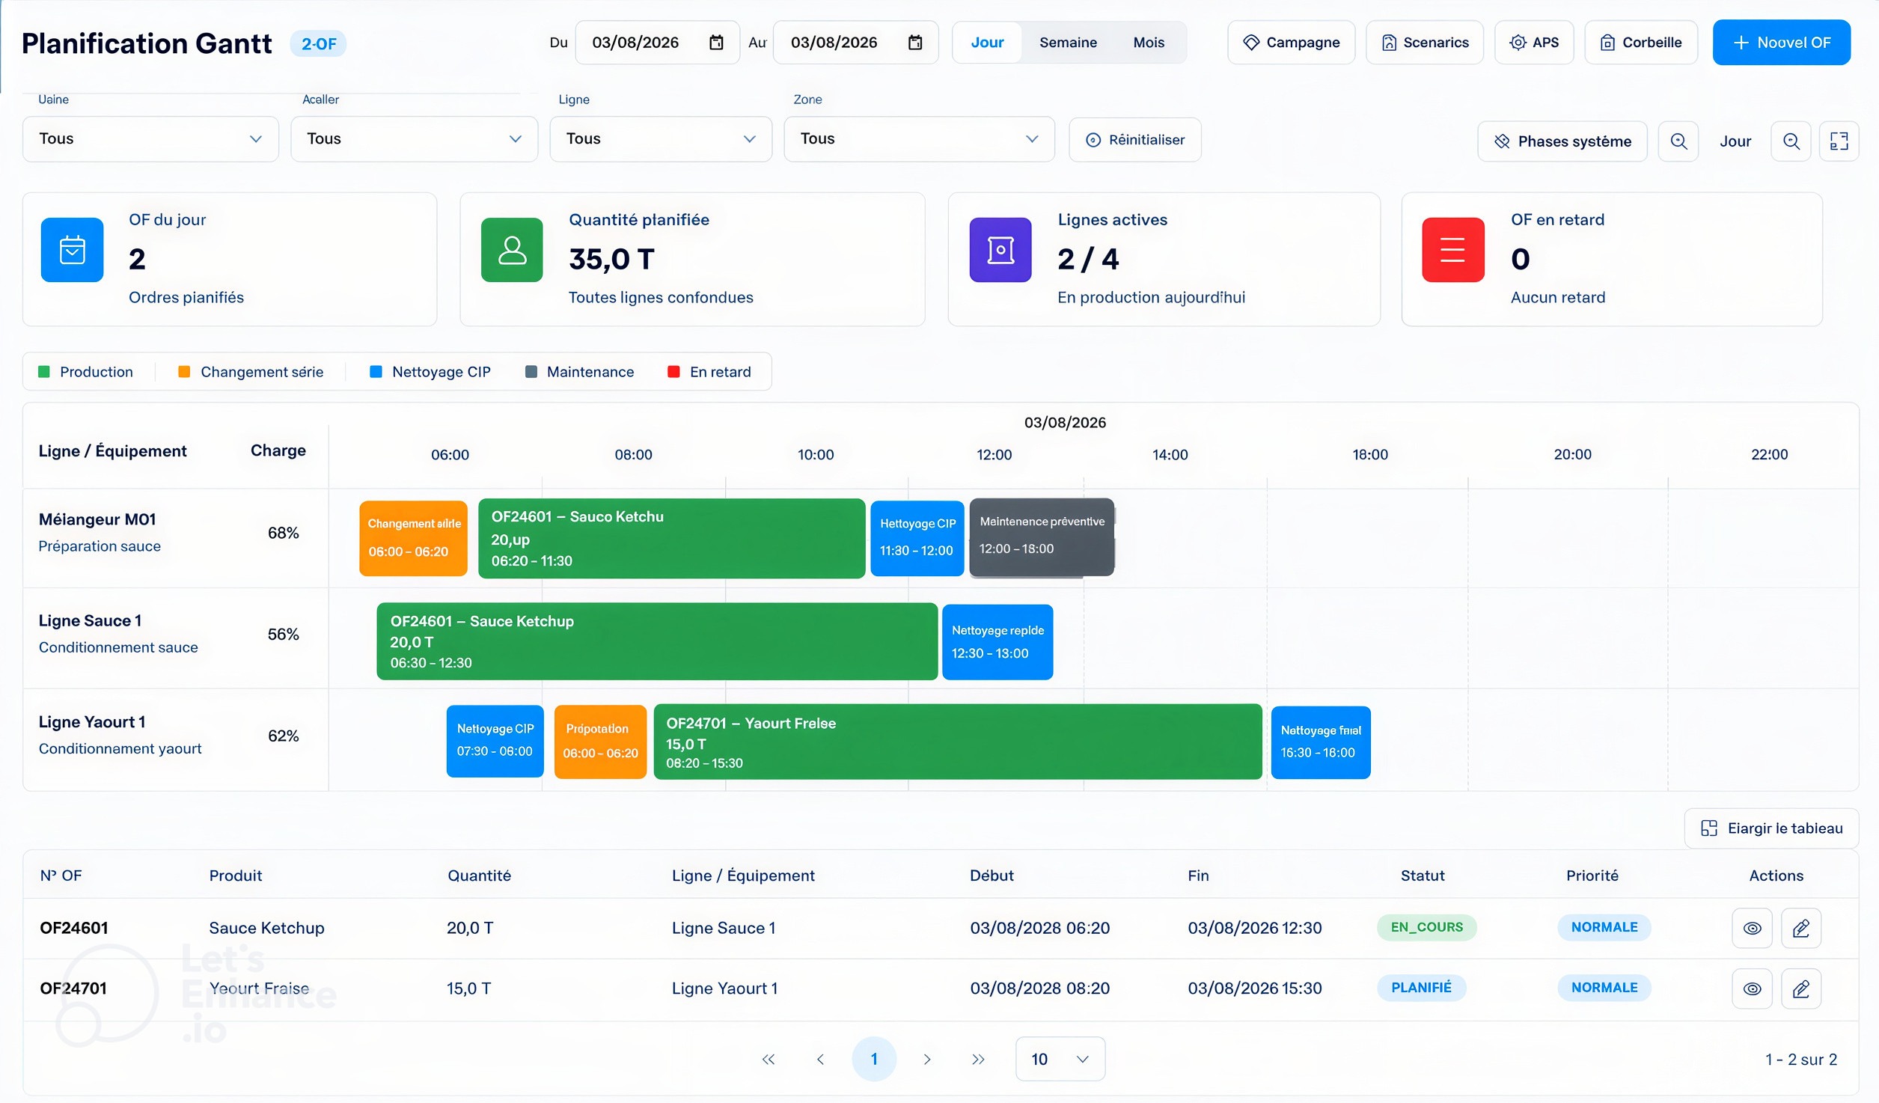Toggle Phases système display
The width and height of the screenshot is (1879, 1103).
click(x=1562, y=141)
